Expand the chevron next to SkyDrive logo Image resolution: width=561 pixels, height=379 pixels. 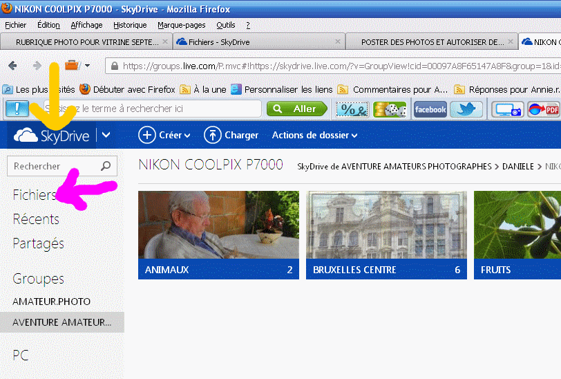point(106,135)
